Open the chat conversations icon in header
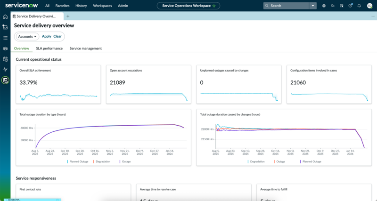Viewport: 377px width, 201px height. tap(333, 6)
